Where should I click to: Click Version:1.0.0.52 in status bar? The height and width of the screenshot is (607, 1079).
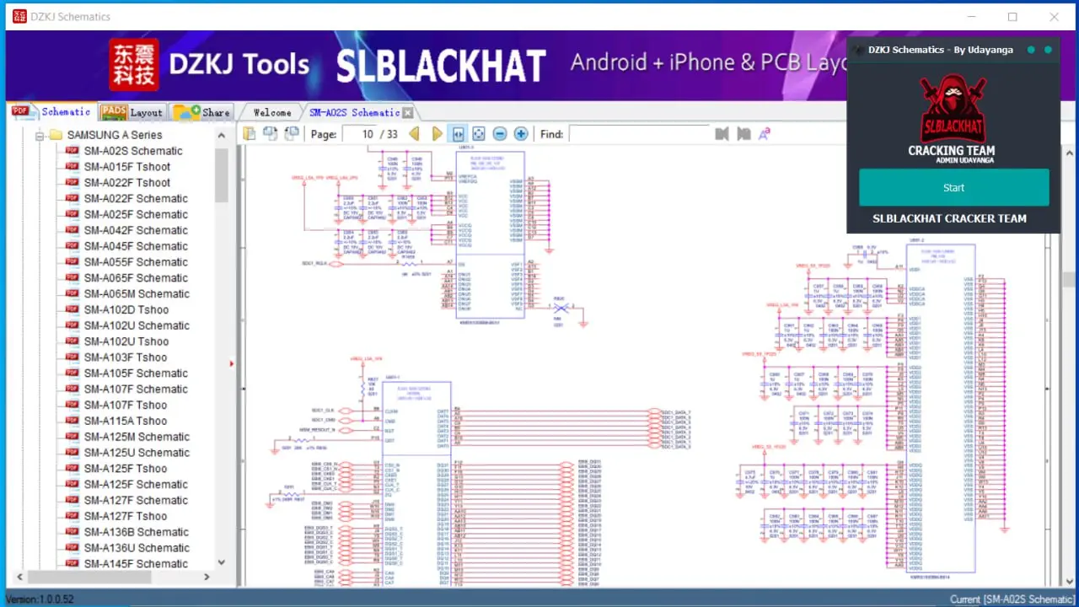[40, 599]
